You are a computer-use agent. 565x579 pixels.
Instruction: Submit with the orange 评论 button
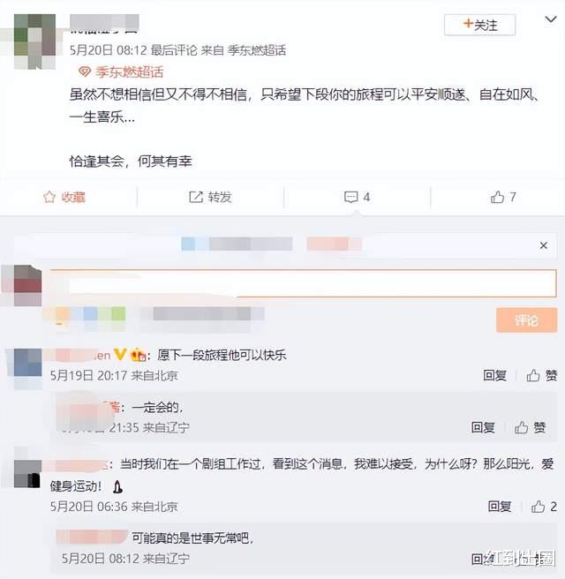[526, 320]
